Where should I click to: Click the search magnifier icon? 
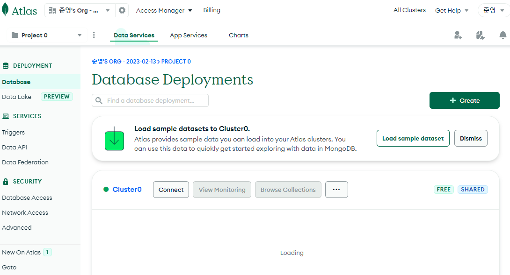(99, 101)
